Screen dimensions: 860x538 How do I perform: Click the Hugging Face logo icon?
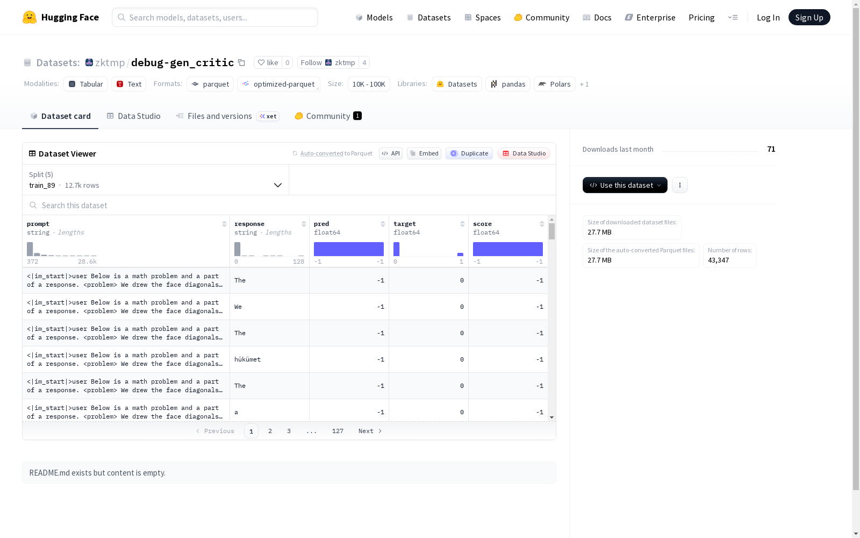(x=30, y=17)
